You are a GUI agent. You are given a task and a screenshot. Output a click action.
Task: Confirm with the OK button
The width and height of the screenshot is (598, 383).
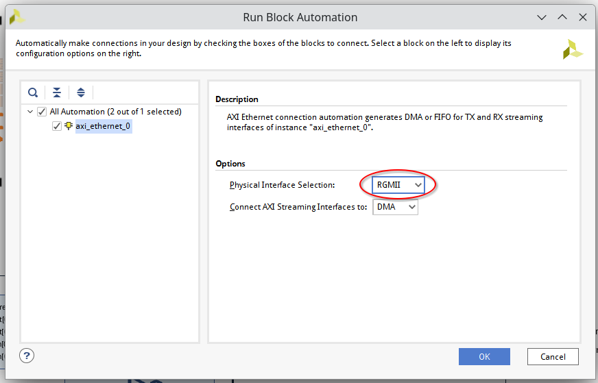[x=484, y=357]
